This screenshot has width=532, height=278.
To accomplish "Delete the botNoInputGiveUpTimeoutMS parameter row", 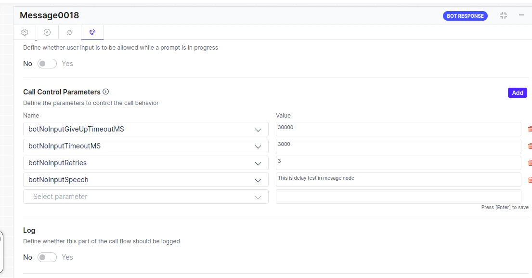I will tap(530, 129).
